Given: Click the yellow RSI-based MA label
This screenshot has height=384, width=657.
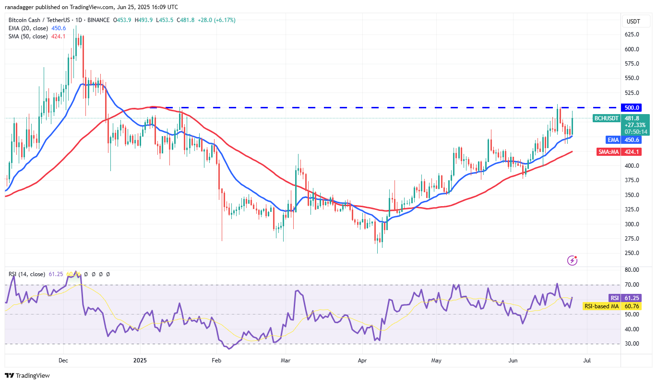Looking at the screenshot, I should click(x=601, y=306).
